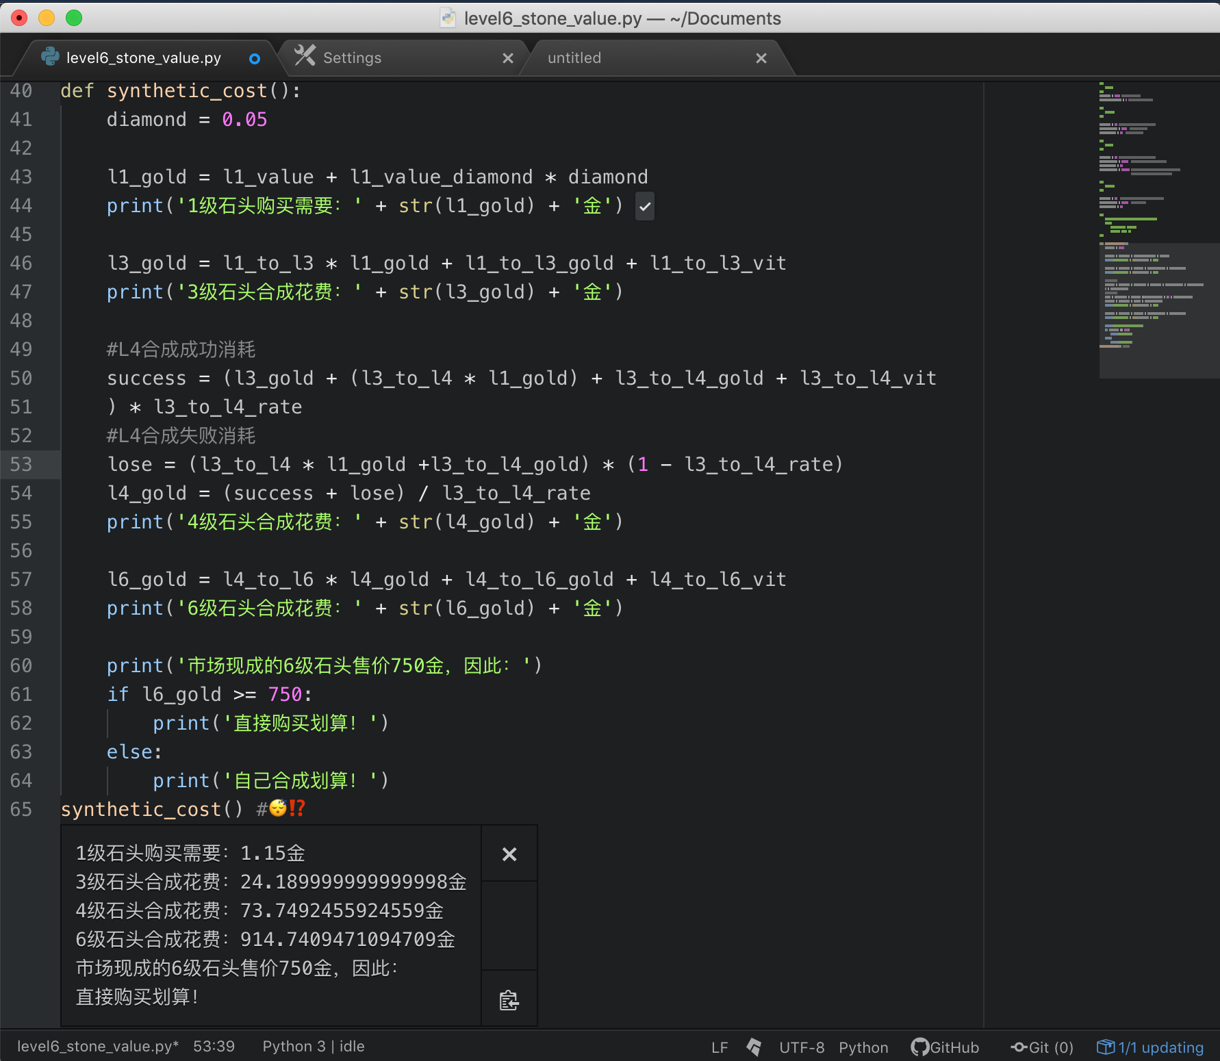Viewport: 1220px width, 1061px height.
Task: Click l6_gold assignment on line 57
Action: click(x=446, y=579)
